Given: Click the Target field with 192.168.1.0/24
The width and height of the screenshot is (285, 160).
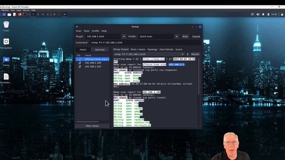Looking at the screenshot, I should [103, 36].
